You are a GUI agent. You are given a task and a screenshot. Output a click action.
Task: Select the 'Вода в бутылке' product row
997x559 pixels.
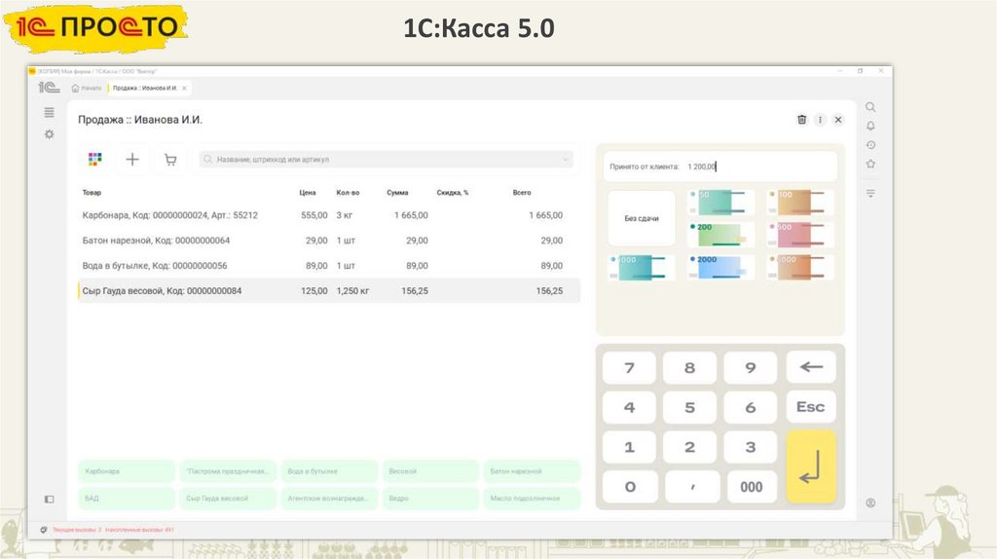tap(329, 266)
